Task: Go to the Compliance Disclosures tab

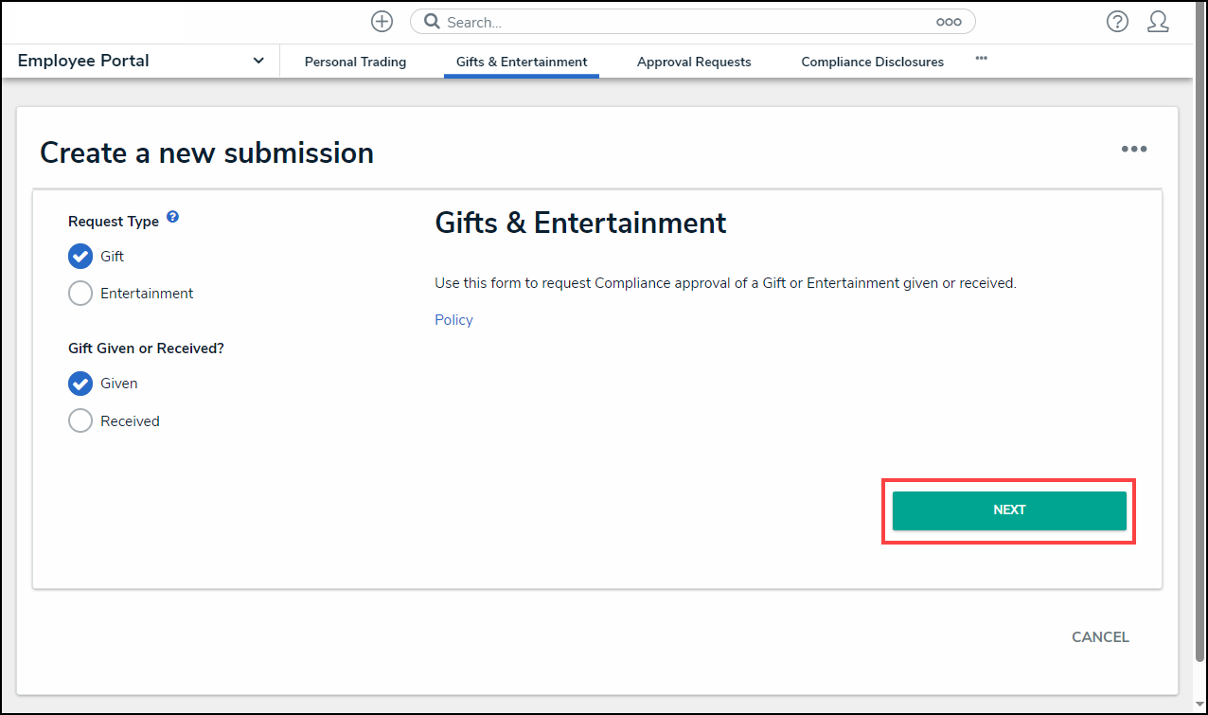Action: pyautogui.click(x=872, y=62)
